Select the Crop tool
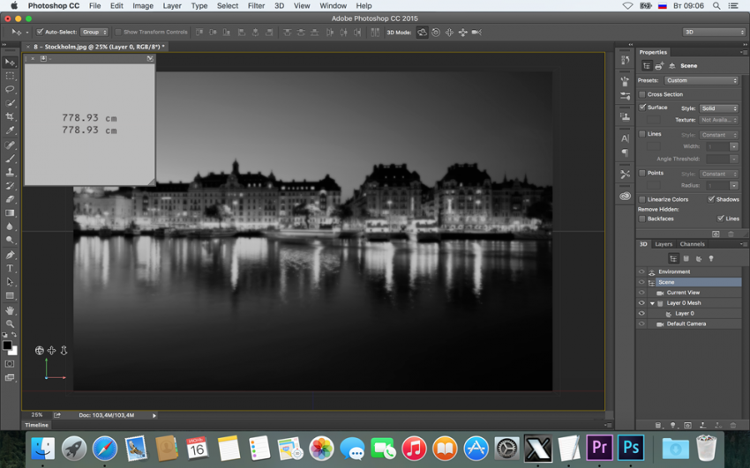The height and width of the screenshot is (468, 750). [x=11, y=117]
